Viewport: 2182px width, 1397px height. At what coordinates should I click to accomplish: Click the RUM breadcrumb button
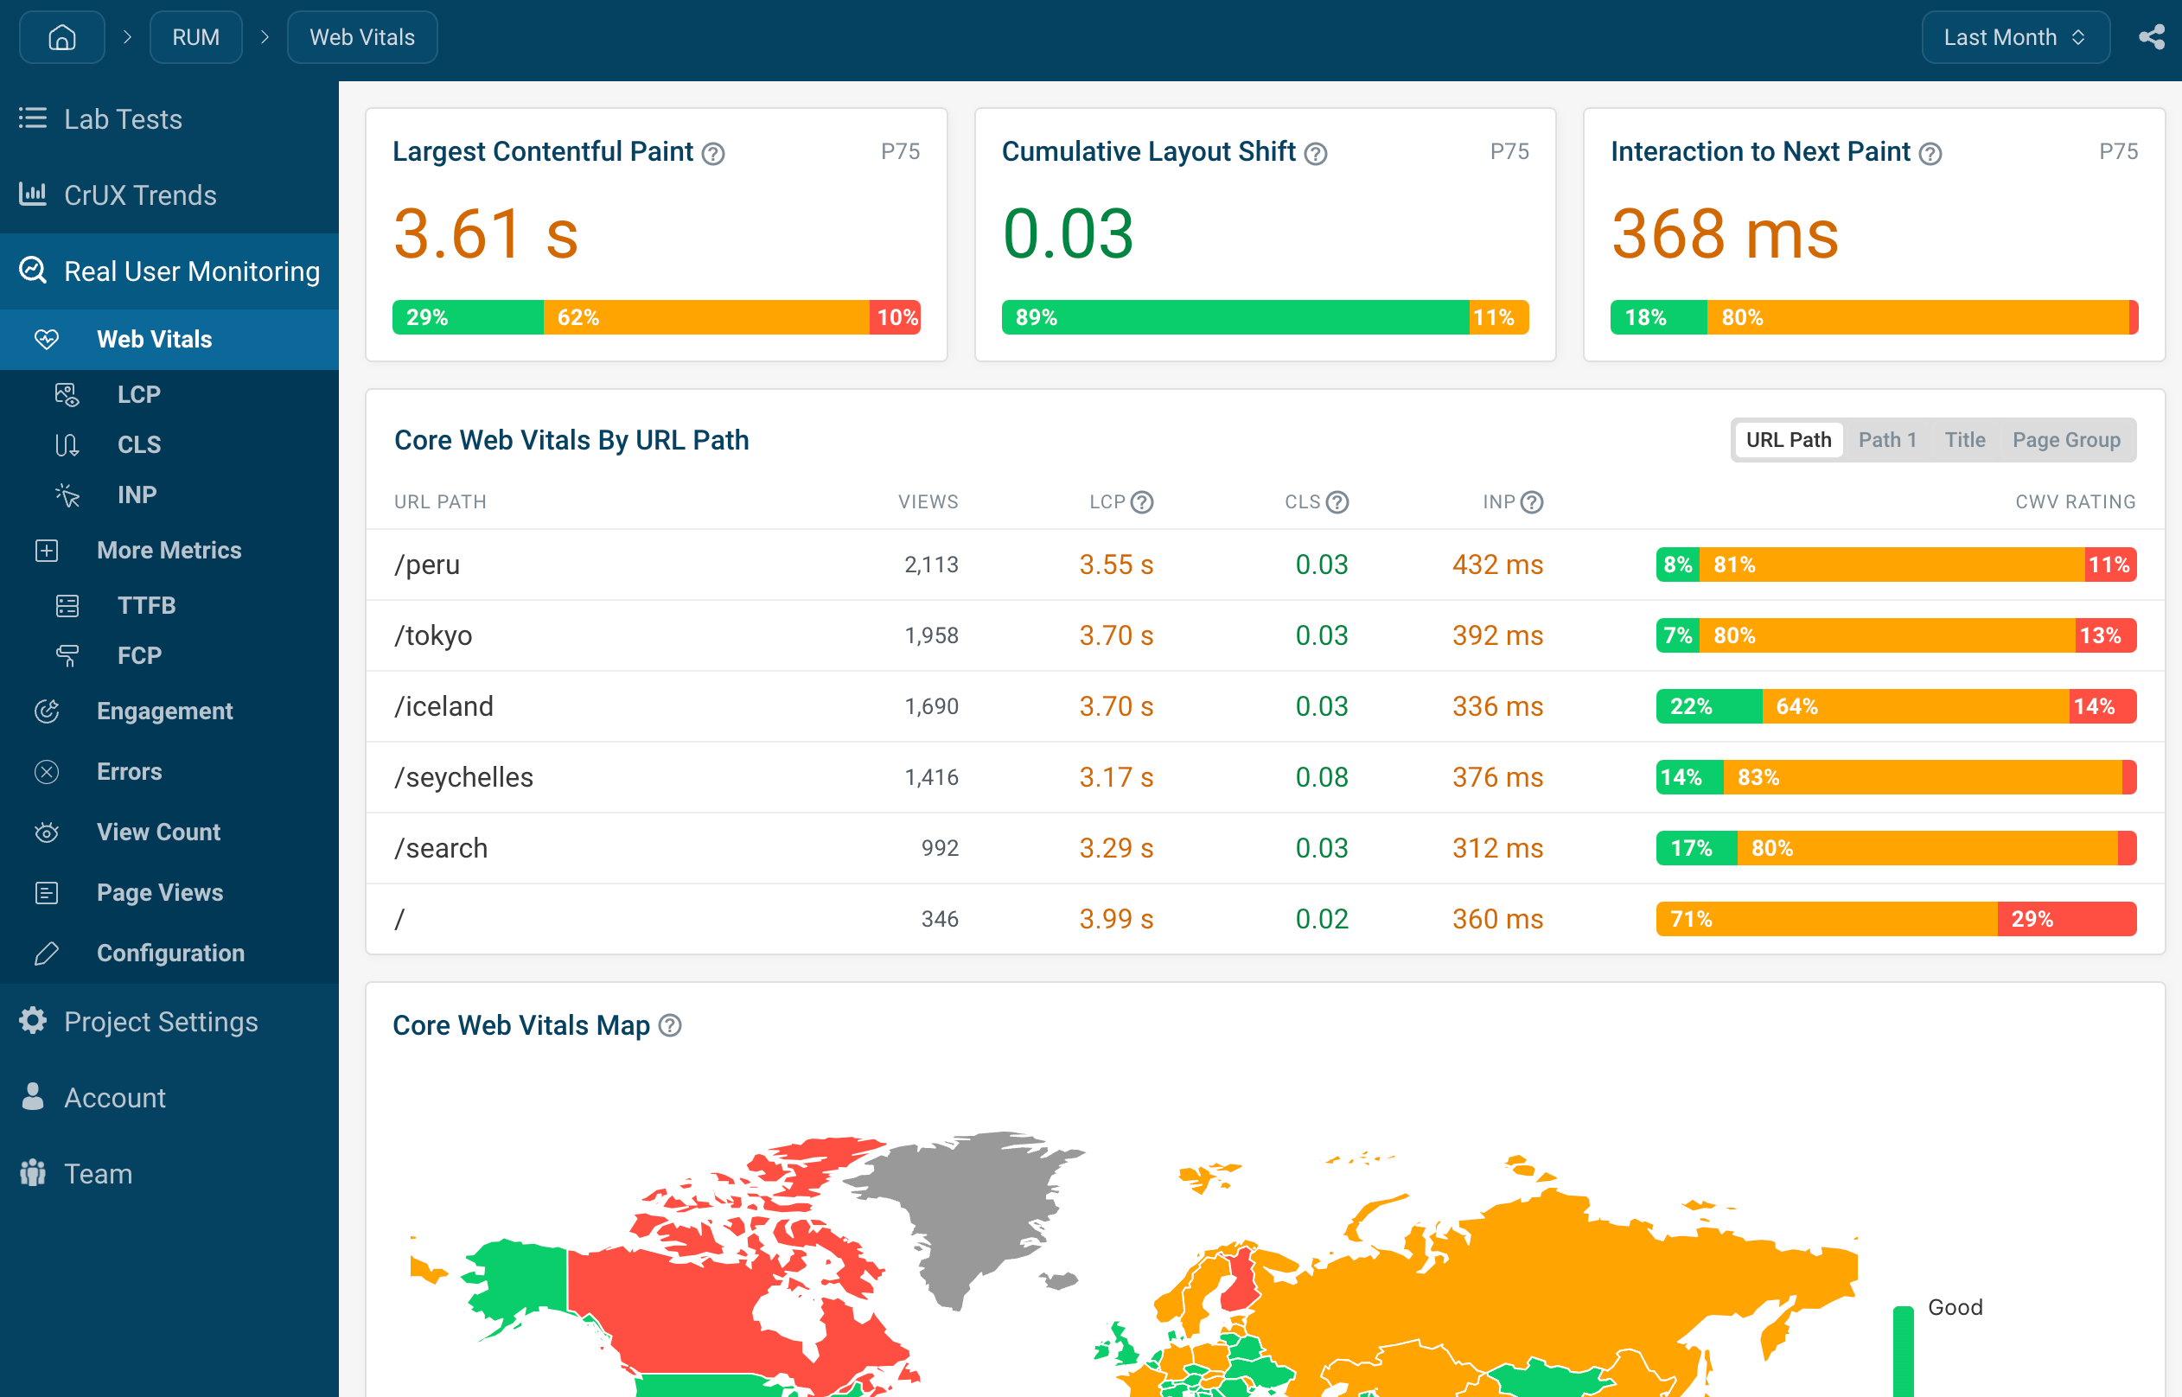pos(196,37)
